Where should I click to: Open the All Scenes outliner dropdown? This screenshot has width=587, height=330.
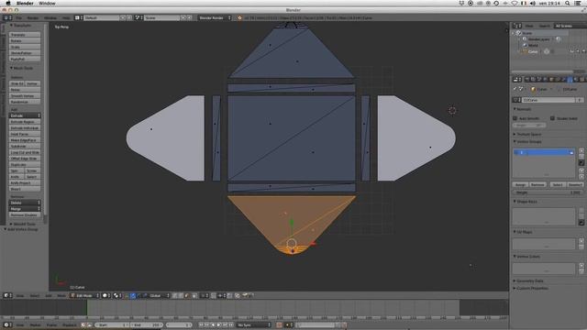point(570,26)
